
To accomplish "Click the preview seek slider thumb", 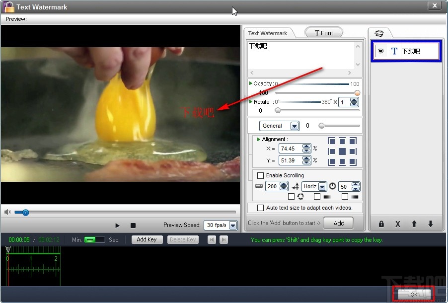I will [25, 213].
